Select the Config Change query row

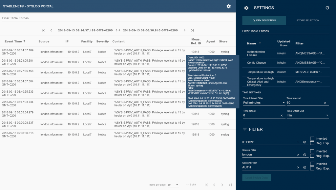(x=256, y=63)
